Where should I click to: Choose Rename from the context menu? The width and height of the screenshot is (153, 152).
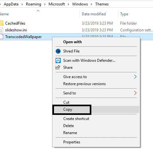[96, 133]
